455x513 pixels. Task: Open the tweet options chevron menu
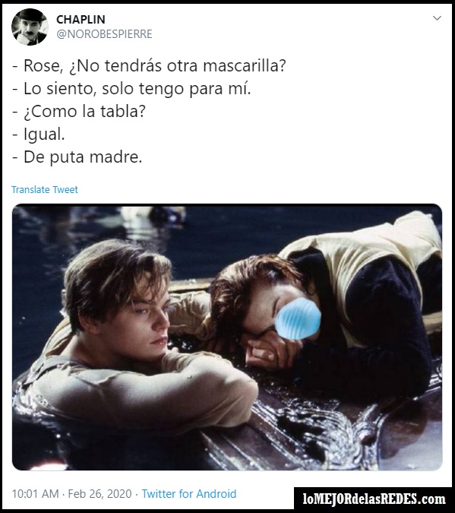click(437, 18)
